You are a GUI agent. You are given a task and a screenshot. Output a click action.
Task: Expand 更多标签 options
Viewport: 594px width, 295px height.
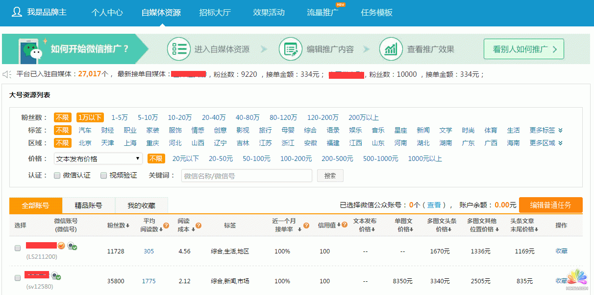point(543,130)
